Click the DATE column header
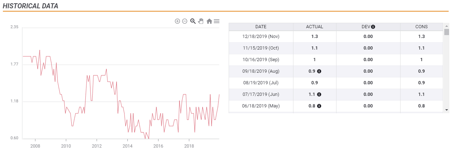Image resolution: width=453 pixels, height=157 pixels. point(261,27)
